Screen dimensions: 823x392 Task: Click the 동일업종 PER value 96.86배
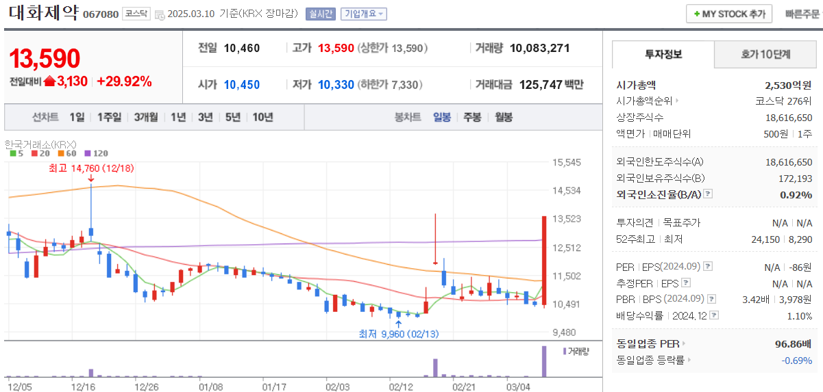pyautogui.click(x=794, y=343)
